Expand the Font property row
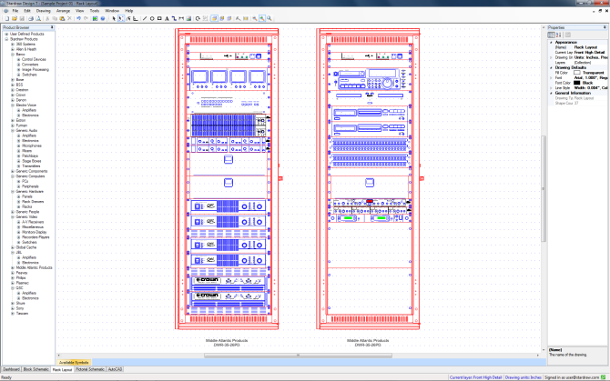This screenshot has width=610, height=381. 549,76
